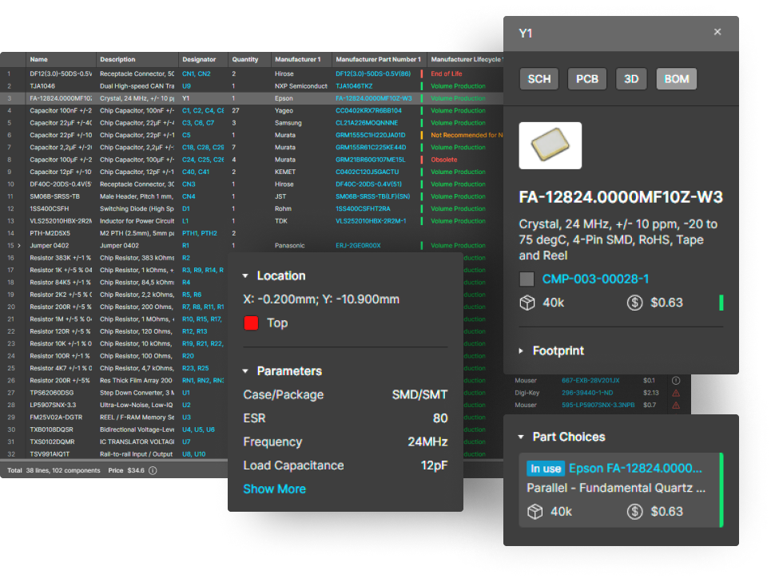Image resolution: width=771 pixels, height=578 pixels.
Task: Click the warning triangle beside Digi-Key price
Action: point(676,393)
